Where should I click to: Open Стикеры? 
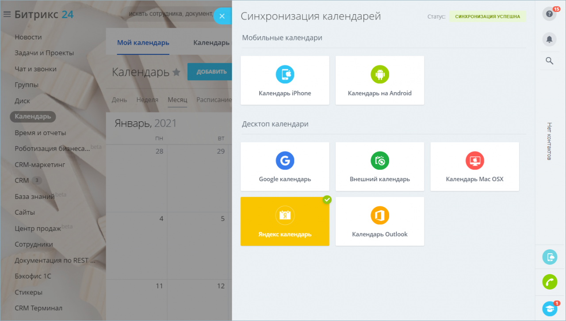click(28, 292)
